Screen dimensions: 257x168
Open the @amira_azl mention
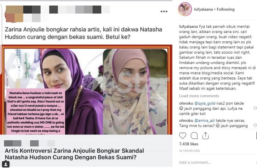(x=205, y=121)
